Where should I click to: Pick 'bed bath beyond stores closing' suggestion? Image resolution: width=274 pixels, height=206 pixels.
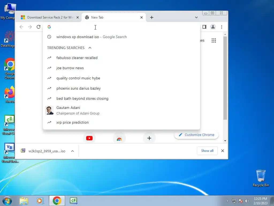pyautogui.click(x=121, y=98)
